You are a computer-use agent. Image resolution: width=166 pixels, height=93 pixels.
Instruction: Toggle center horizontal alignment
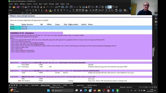tap(58, 10)
